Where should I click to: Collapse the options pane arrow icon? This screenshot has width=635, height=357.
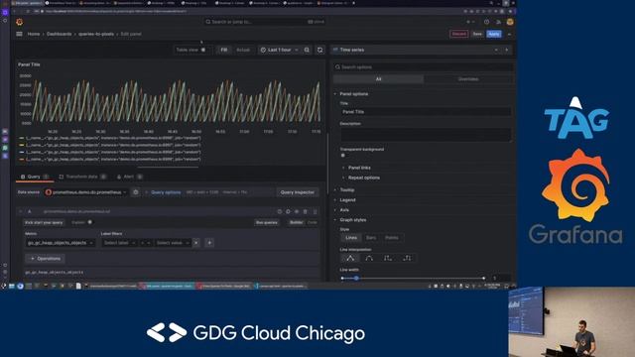(x=507, y=50)
